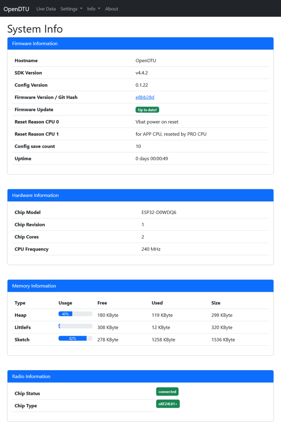Select the SDK version 'v4.4.2'
The height and width of the screenshot is (436, 281).
[x=142, y=73]
